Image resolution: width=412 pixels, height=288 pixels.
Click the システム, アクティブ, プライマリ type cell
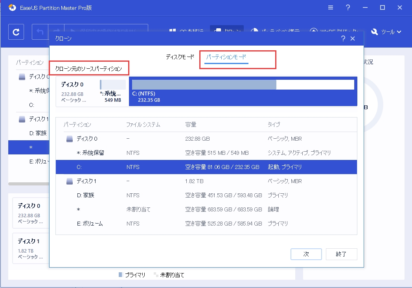(x=299, y=153)
